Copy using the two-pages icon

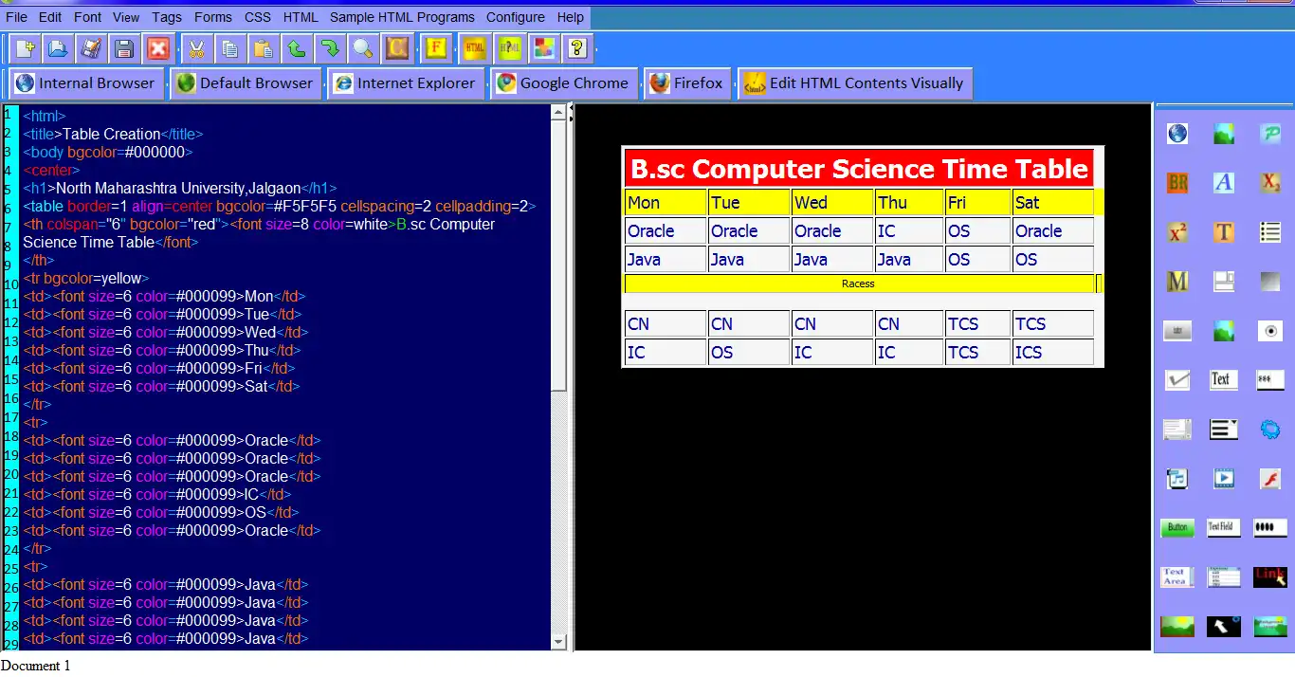(229, 48)
